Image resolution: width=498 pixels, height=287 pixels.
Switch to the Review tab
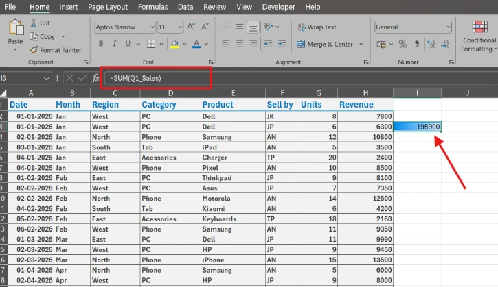pyautogui.click(x=215, y=7)
